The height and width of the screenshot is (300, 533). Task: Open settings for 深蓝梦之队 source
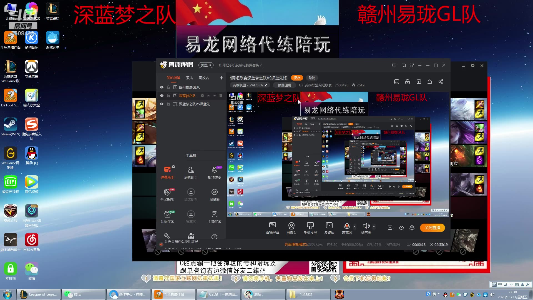(x=202, y=96)
